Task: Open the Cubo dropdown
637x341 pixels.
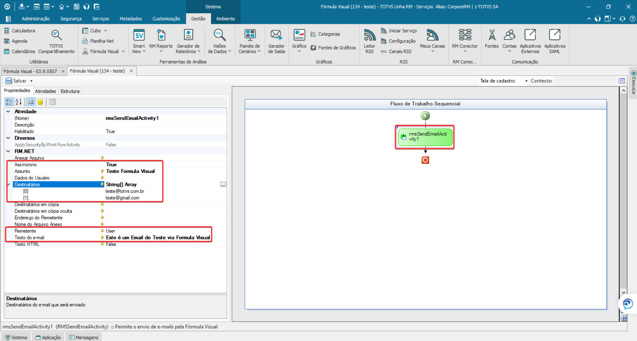Action: coord(95,31)
